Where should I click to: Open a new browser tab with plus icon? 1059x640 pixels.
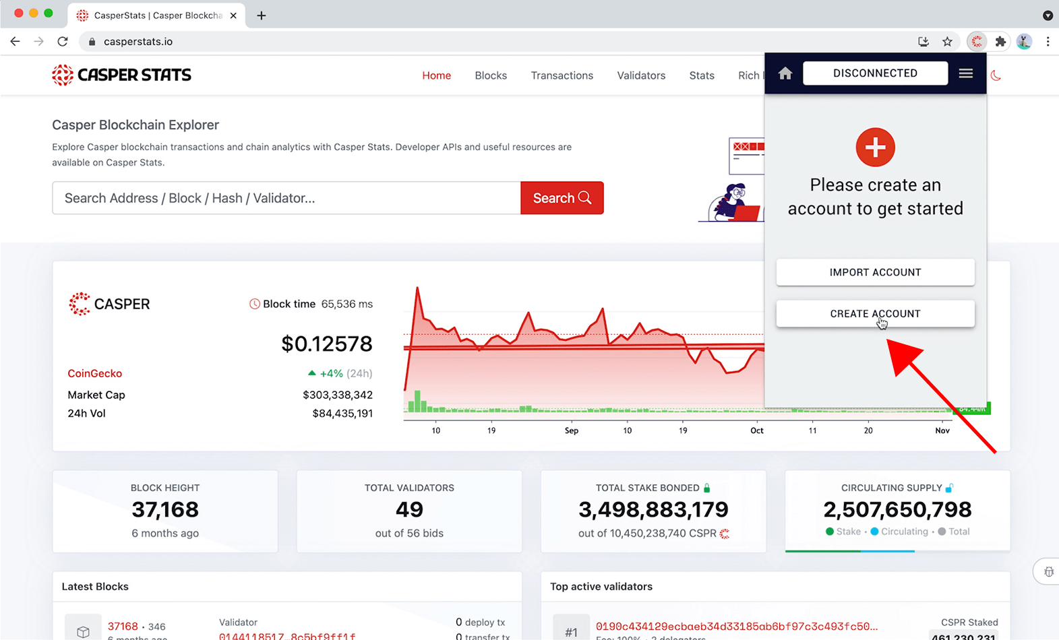262,15
